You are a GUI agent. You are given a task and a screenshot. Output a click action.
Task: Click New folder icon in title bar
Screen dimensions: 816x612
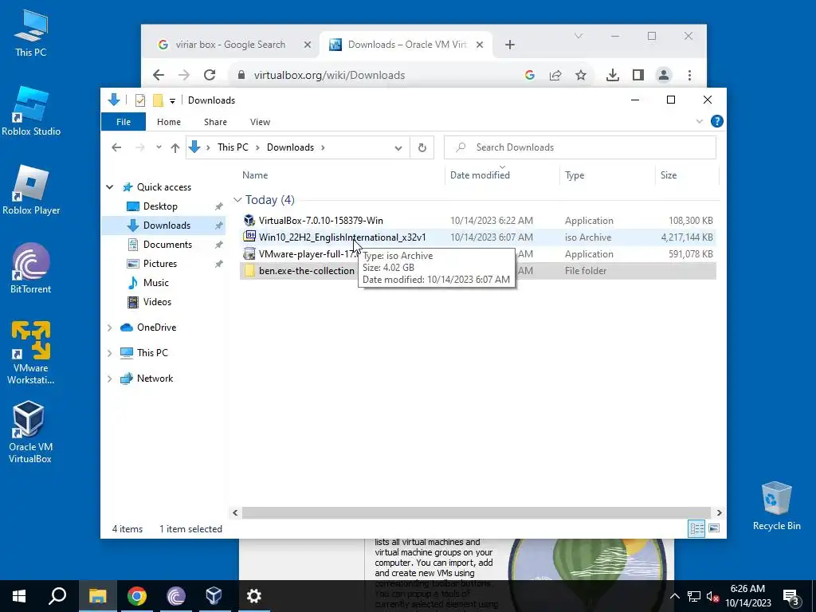click(158, 100)
